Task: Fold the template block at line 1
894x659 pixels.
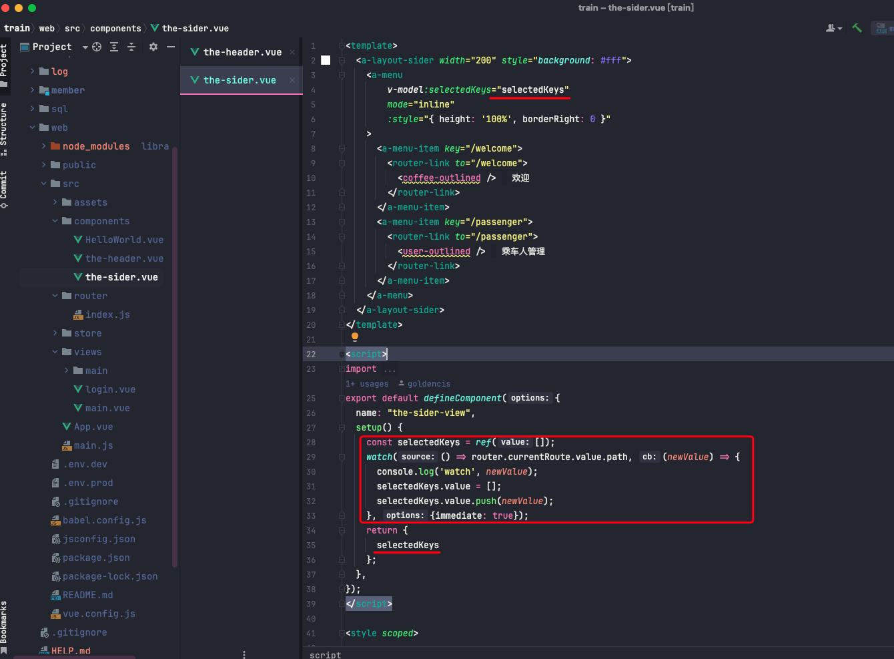Action: [342, 46]
